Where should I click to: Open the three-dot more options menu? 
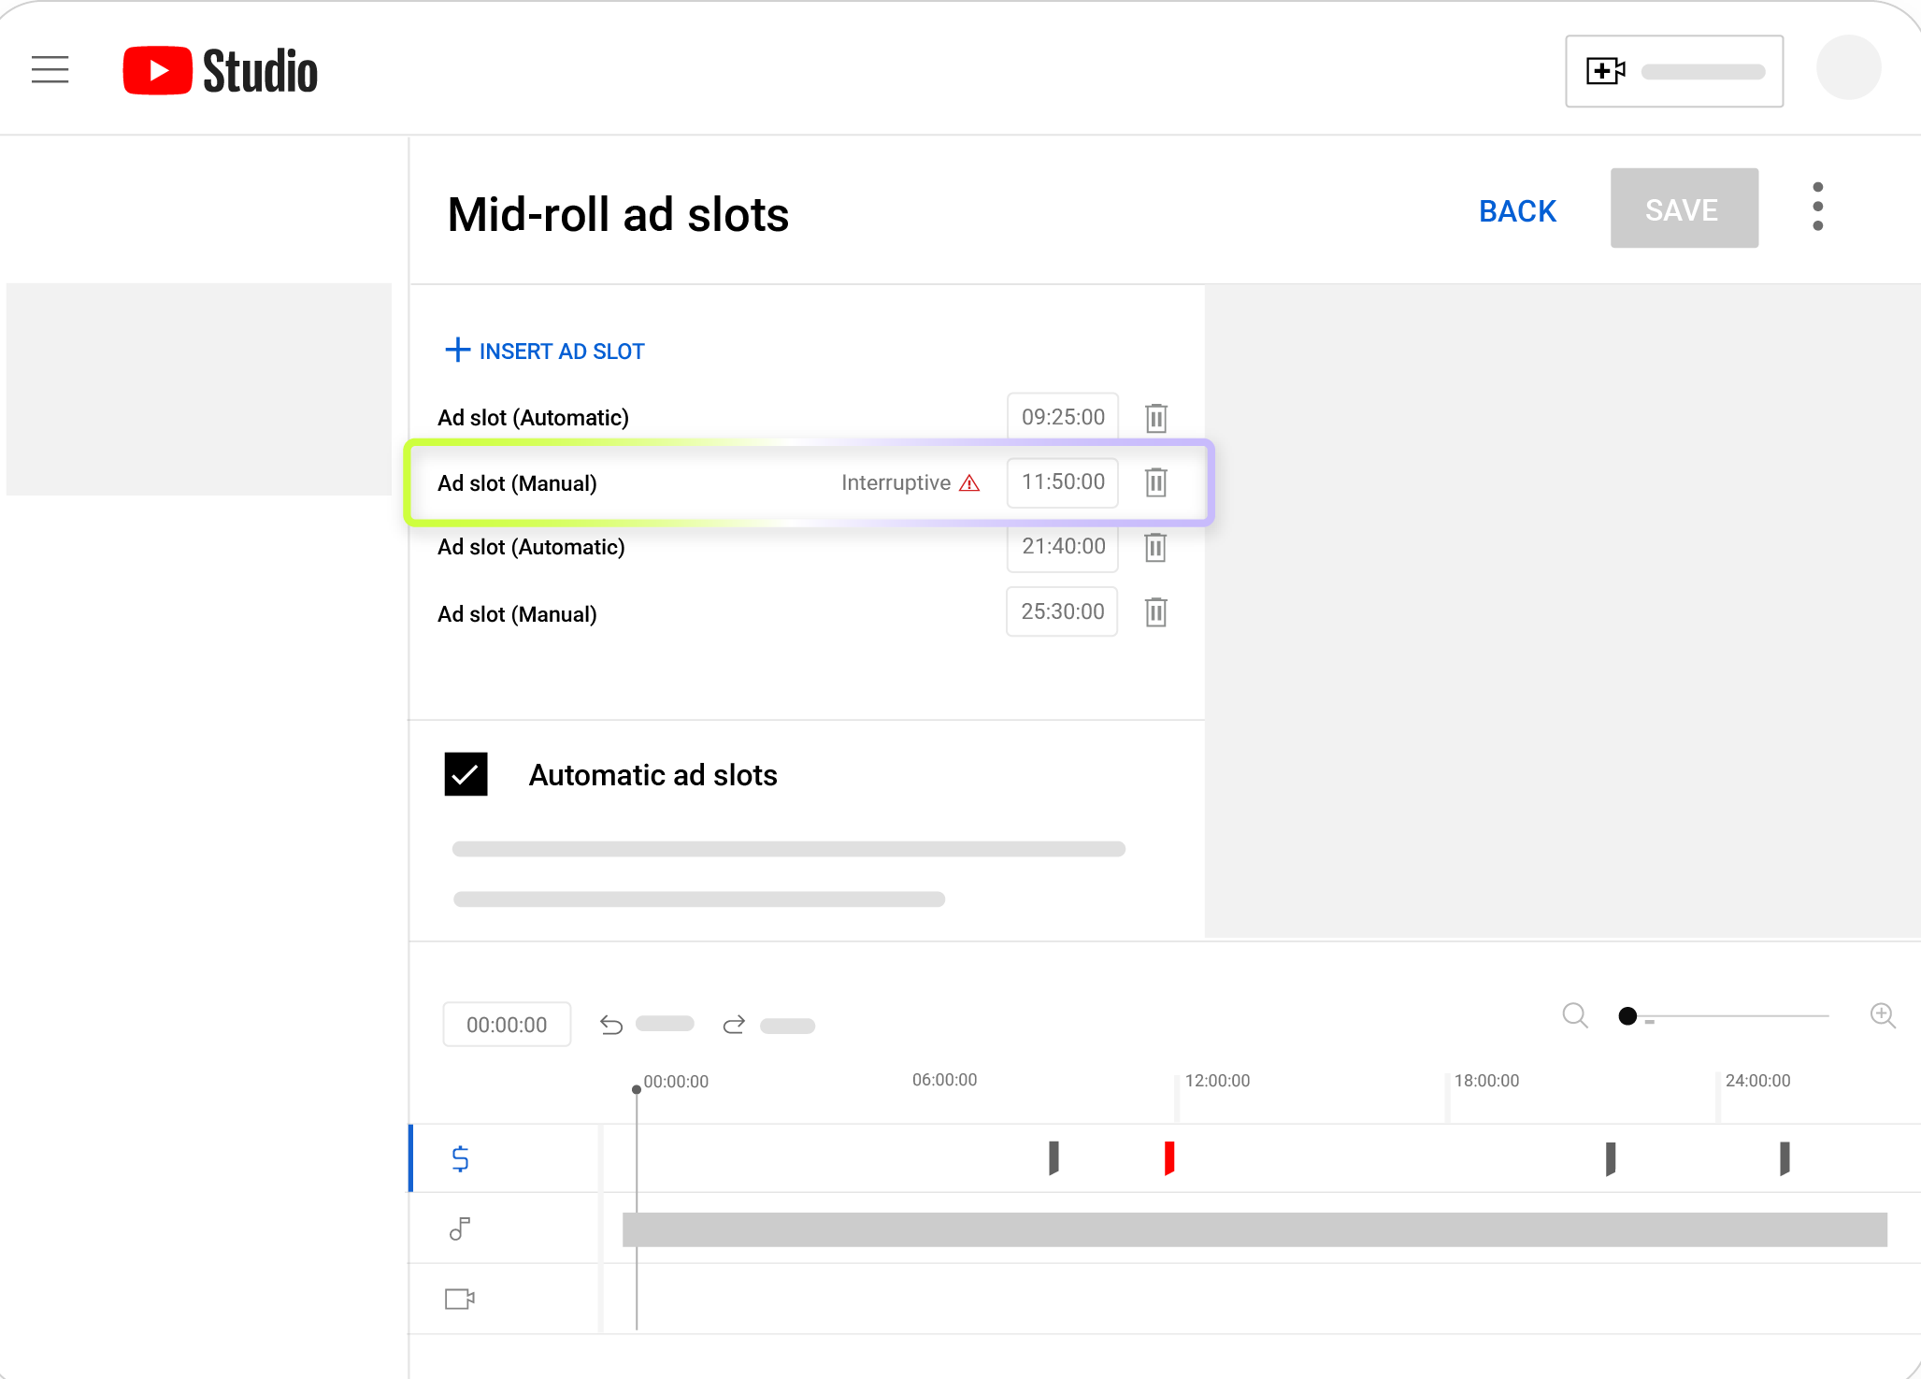click(x=1817, y=207)
